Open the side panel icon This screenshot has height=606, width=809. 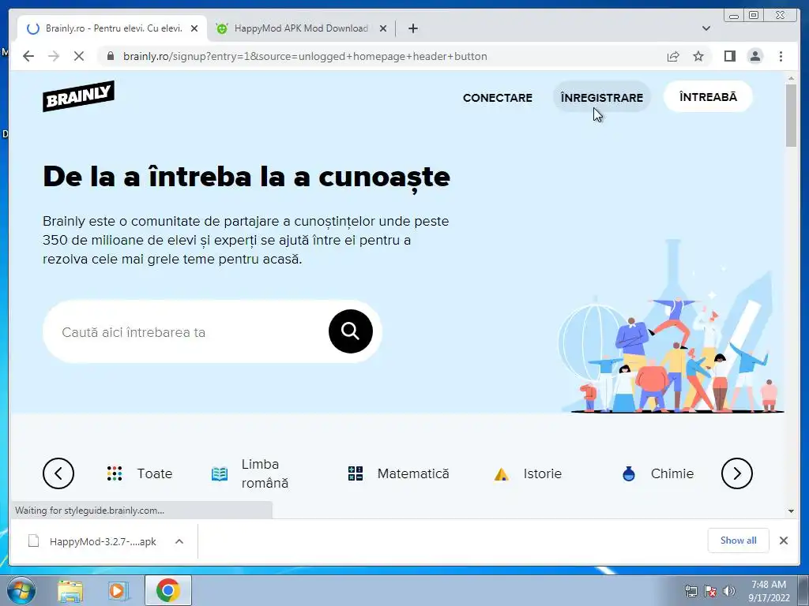click(x=729, y=56)
